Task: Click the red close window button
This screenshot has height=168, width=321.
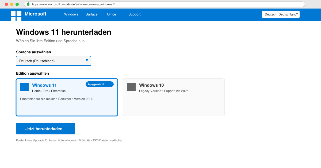Action: pyautogui.click(x=6, y=4)
